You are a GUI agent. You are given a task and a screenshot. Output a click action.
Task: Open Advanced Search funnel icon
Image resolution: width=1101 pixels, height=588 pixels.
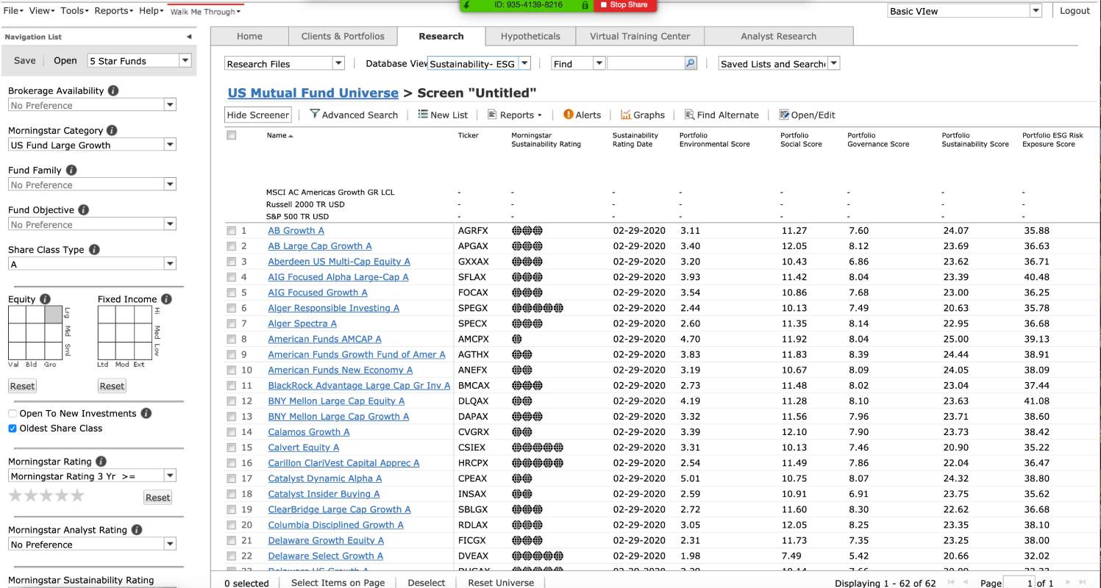pos(315,115)
